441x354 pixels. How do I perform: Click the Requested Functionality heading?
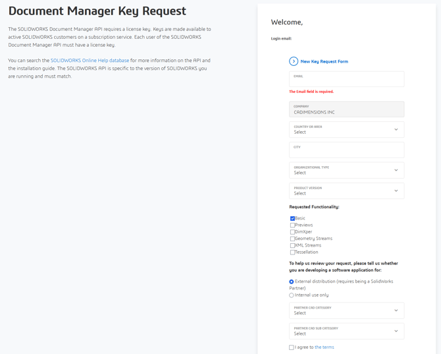pos(314,207)
